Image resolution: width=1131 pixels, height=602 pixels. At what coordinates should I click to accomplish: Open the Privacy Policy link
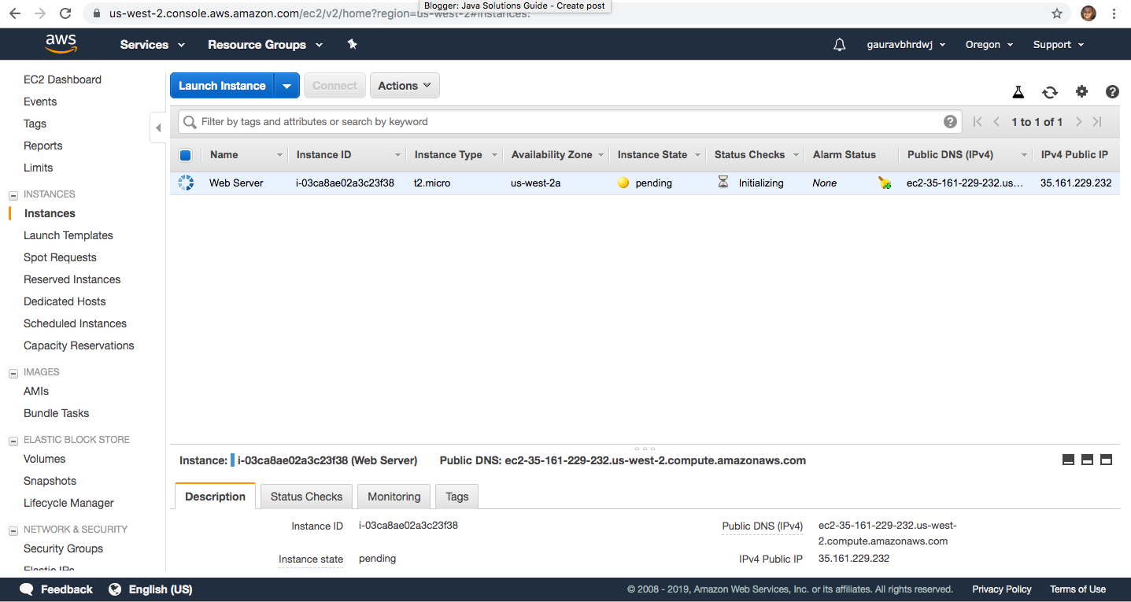click(1001, 589)
